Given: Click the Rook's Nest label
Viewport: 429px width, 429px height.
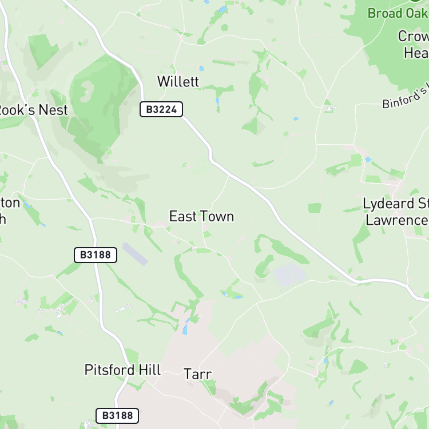Looking at the screenshot, I should (33, 110).
